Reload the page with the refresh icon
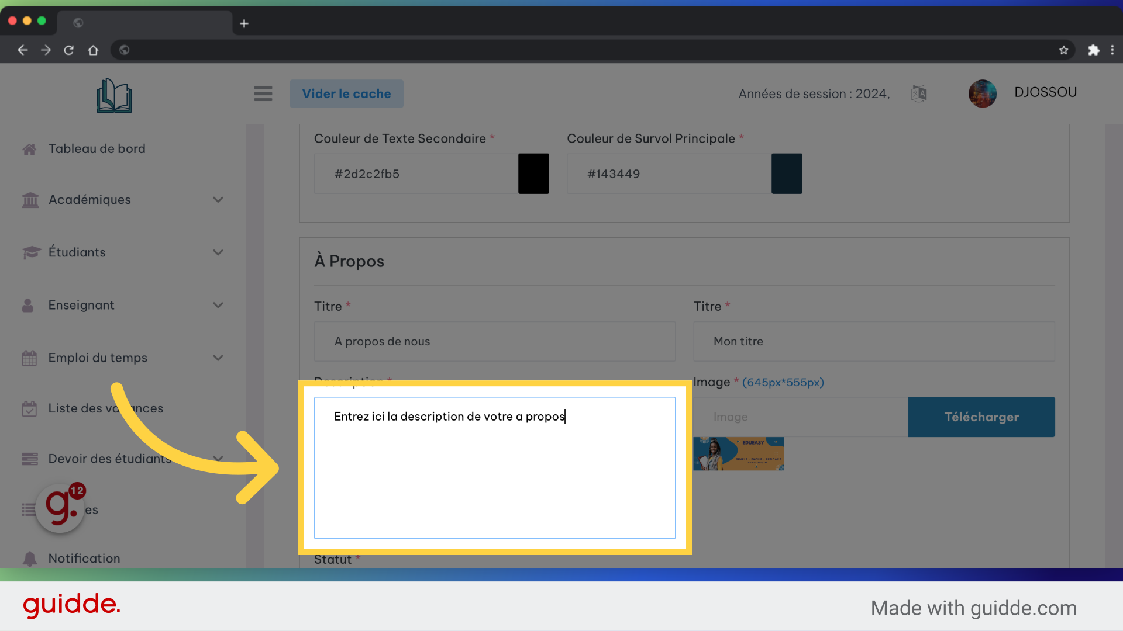Image resolution: width=1123 pixels, height=631 pixels. click(x=69, y=50)
